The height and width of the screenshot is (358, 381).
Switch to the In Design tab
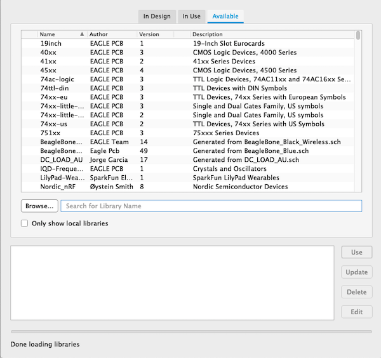pyautogui.click(x=157, y=17)
